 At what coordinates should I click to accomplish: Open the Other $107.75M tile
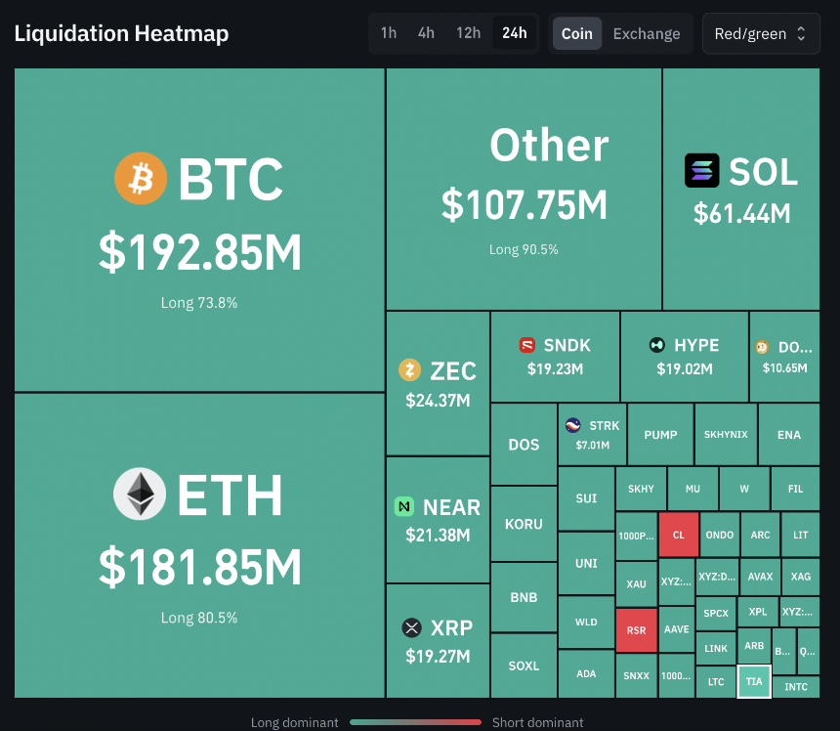tap(524, 189)
